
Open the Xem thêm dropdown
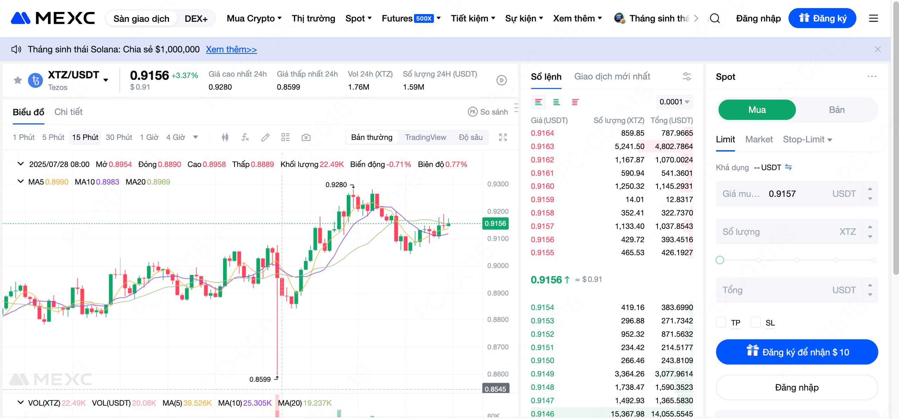(578, 18)
